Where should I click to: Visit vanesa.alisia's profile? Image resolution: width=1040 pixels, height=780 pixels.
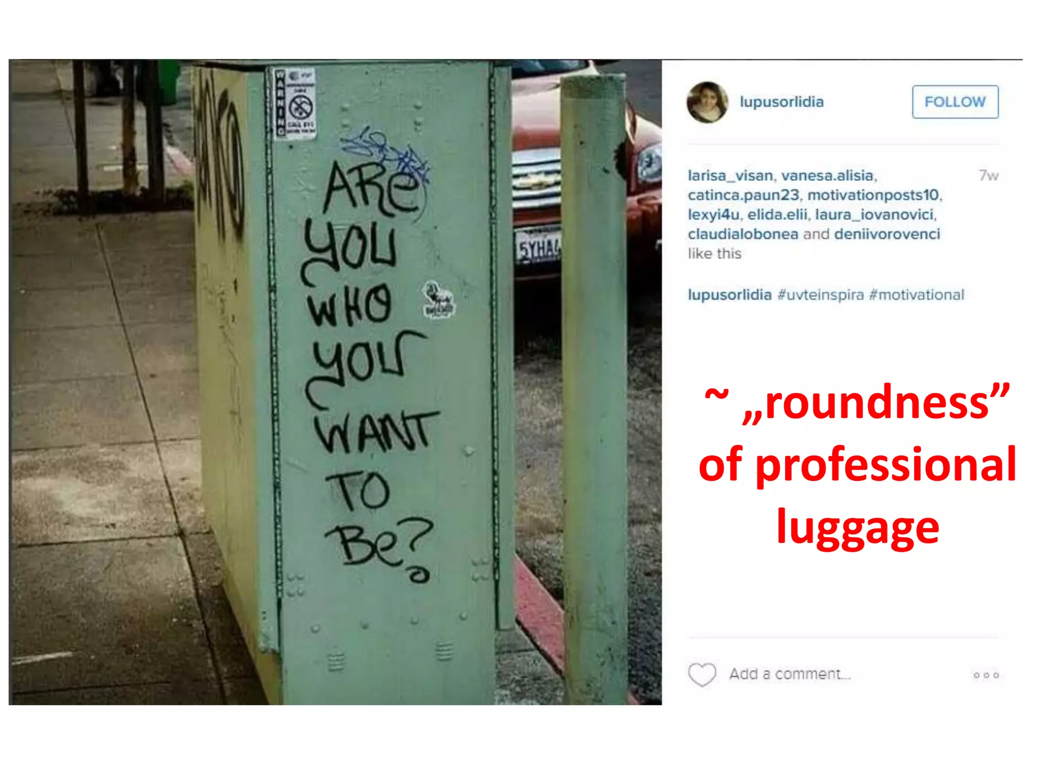point(827,176)
